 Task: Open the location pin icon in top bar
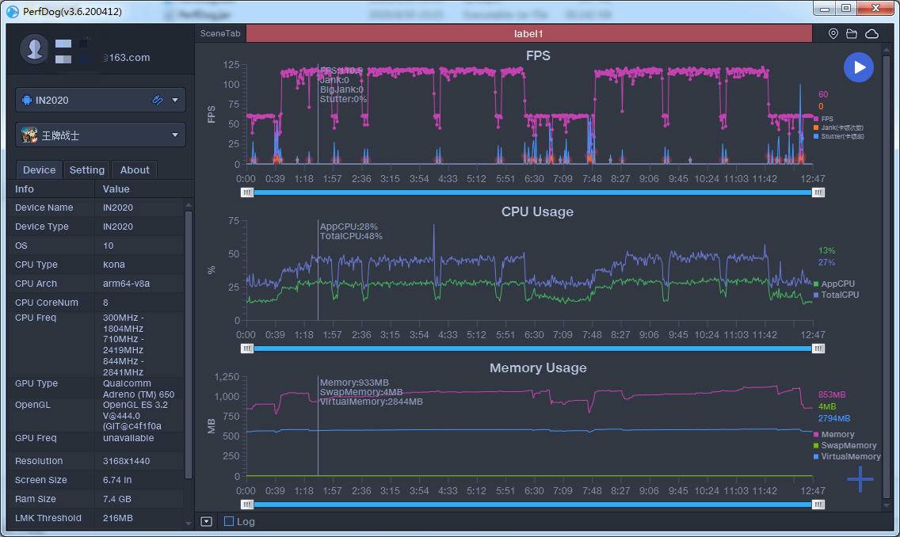click(833, 34)
